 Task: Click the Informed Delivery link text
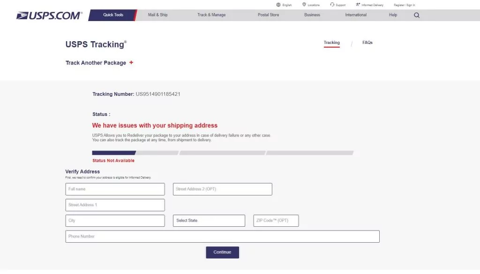(x=372, y=5)
